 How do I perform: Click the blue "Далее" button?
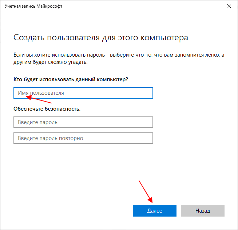coord(155,211)
